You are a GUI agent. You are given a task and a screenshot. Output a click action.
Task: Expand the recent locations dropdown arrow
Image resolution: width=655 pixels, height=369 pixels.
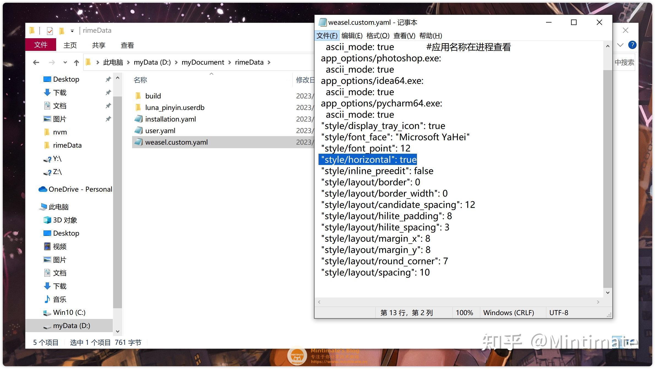65,63
